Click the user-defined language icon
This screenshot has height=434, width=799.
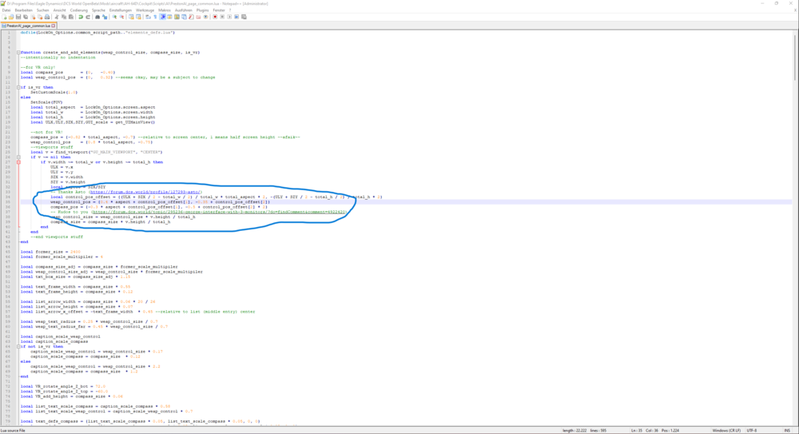169,17
